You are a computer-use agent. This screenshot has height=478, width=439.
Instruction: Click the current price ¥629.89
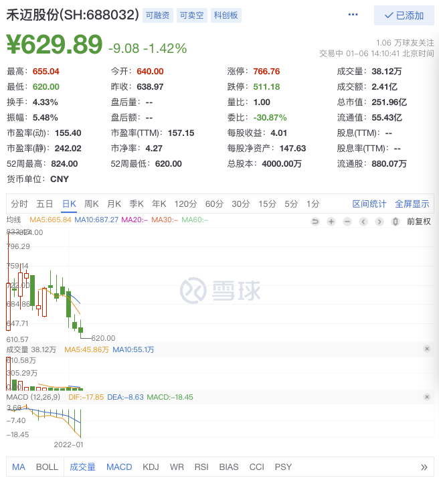point(54,44)
